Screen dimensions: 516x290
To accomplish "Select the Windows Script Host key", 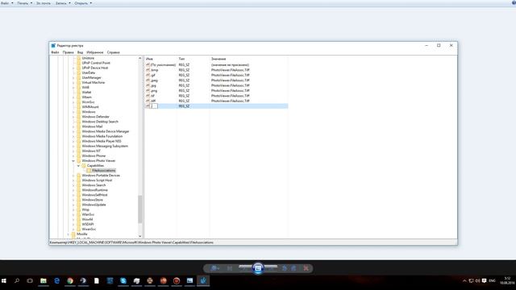I will pyautogui.click(x=97, y=180).
